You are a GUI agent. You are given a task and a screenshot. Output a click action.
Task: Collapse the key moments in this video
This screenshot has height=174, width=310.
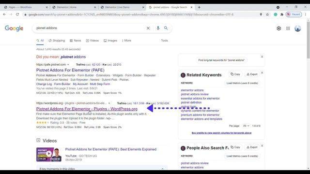[x=162, y=169]
